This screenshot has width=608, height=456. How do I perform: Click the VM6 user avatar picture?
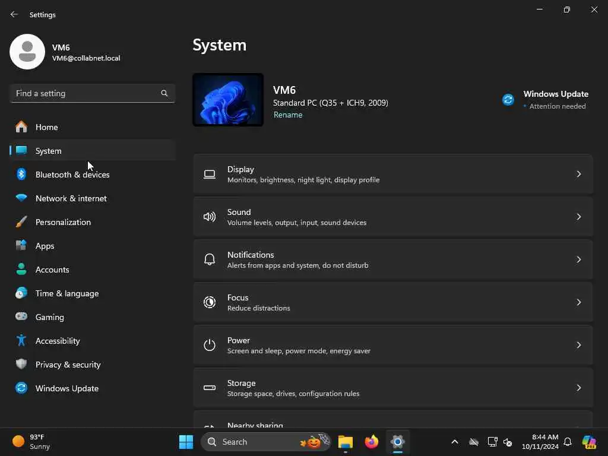tap(27, 52)
